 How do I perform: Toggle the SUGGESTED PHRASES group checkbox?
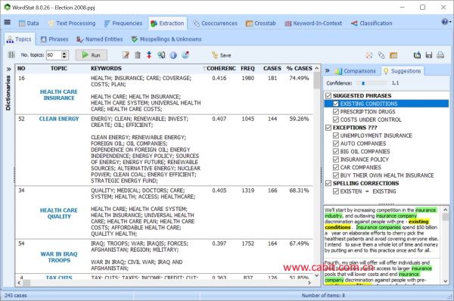tap(328, 95)
